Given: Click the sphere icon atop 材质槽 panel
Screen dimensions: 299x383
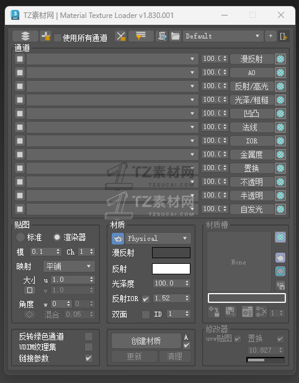Looking at the screenshot, I should 280,237.
